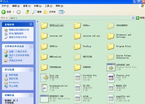Image resolution: width=145 pixels, height=104 pixels.
Task: Select the RECYCLER folder icon
Action: pyautogui.click(x=77, y=57)
